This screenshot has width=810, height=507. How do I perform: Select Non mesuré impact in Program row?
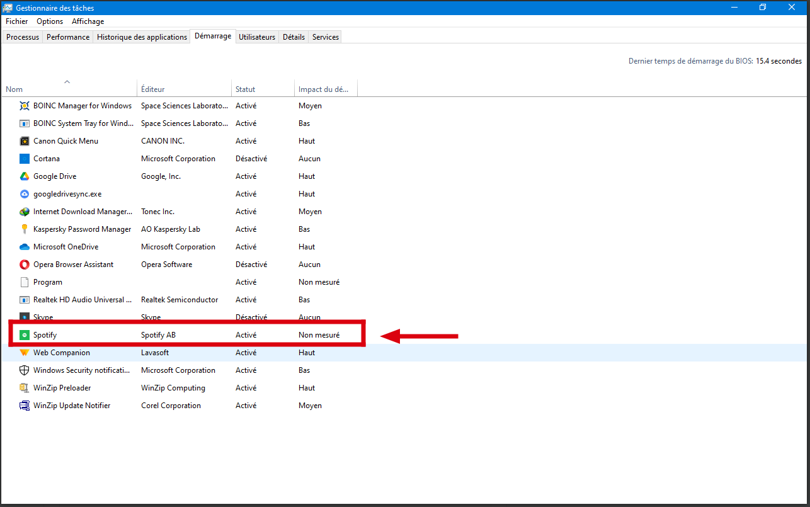tap(319, 282)
